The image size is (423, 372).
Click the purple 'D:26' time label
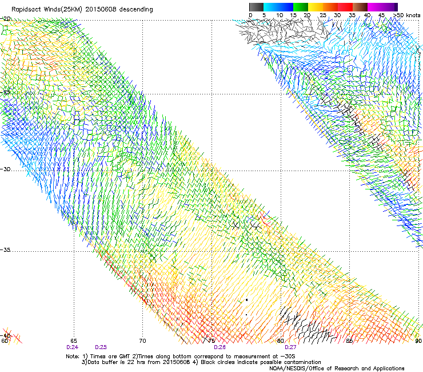pos(220,347)
